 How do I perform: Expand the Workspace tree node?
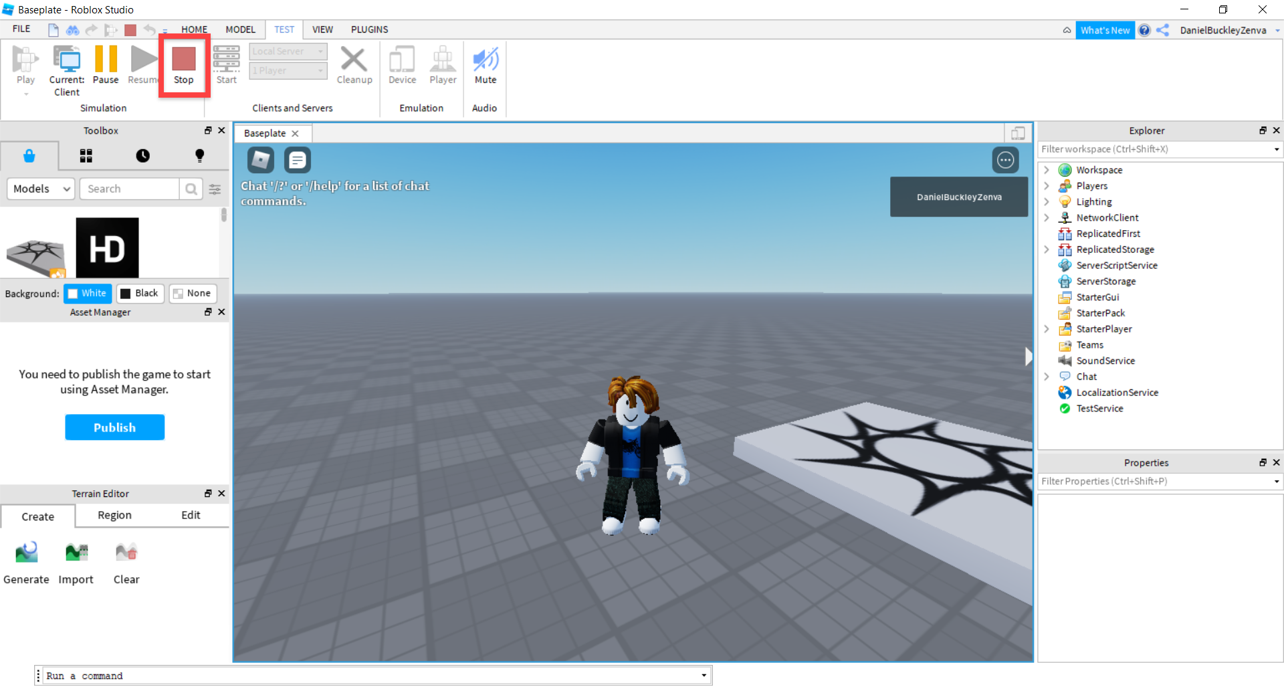(1047, 170)
